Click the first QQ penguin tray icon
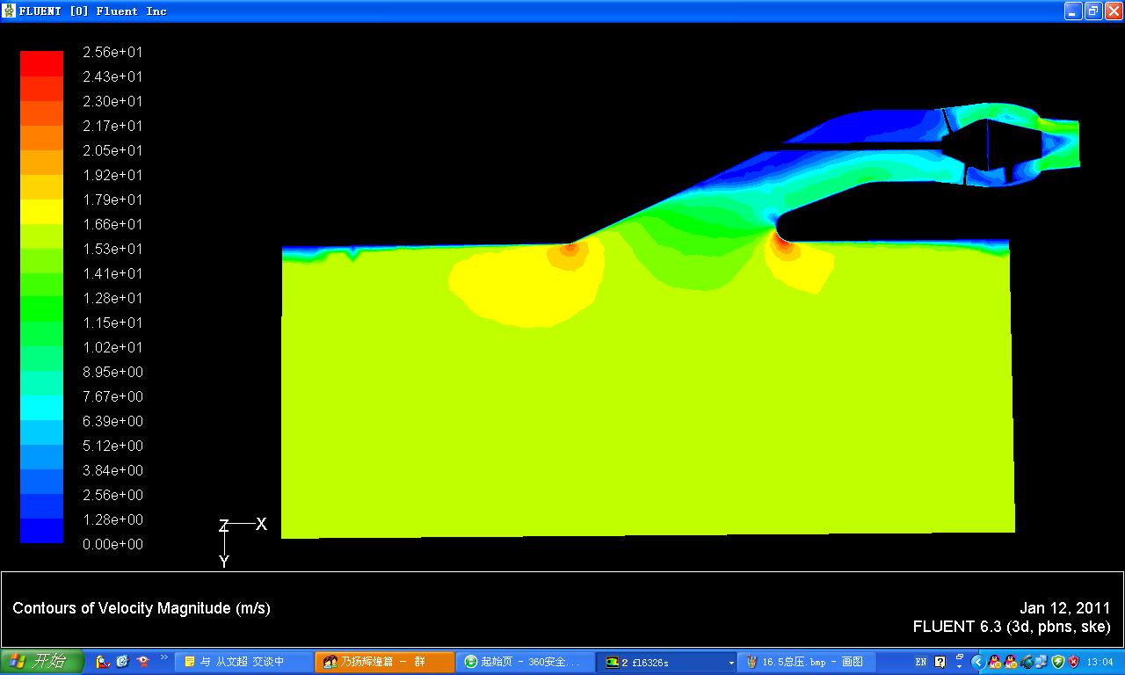Viewport: 1125px width, 675px height. coord(995,662)
